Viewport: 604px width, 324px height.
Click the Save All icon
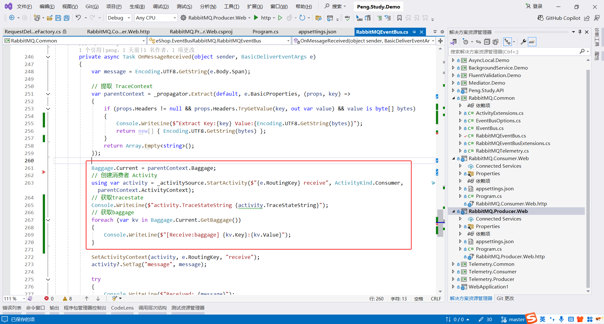67,18
